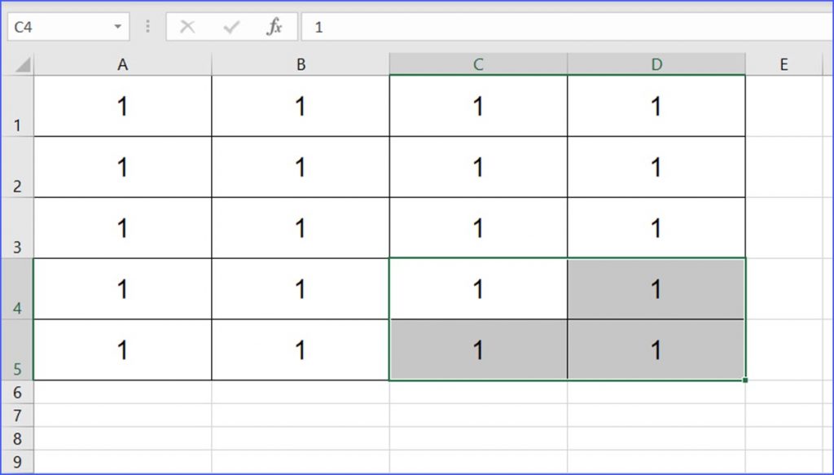Open the Name Box dropdown arrow
Screen dimensions: 834x475
click(117, 27)
